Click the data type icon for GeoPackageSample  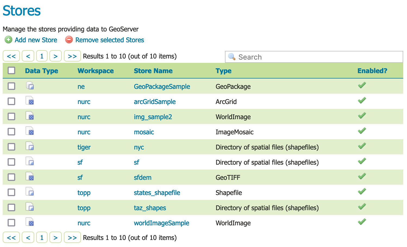click(x=30, y=86)
